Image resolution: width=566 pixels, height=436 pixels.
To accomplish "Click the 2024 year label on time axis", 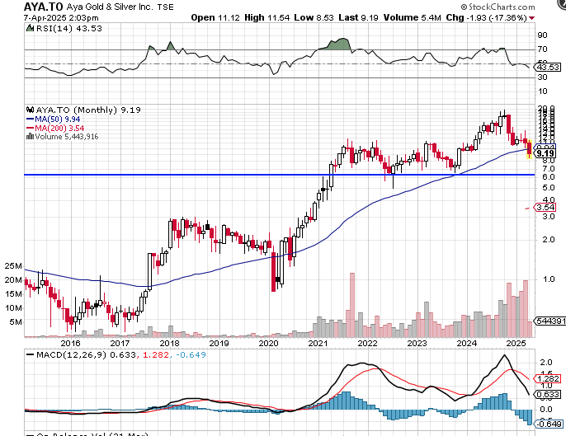I will (x=467, y=344).
